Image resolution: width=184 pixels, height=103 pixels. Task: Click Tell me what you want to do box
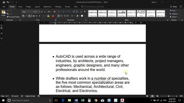pyautogui.click(x=93, y=7)
